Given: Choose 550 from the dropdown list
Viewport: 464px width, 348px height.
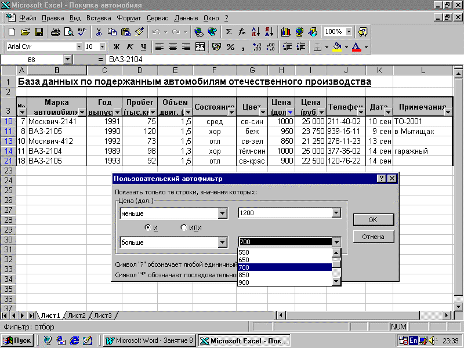Looking at the screenshot, I should pos(284,252).
